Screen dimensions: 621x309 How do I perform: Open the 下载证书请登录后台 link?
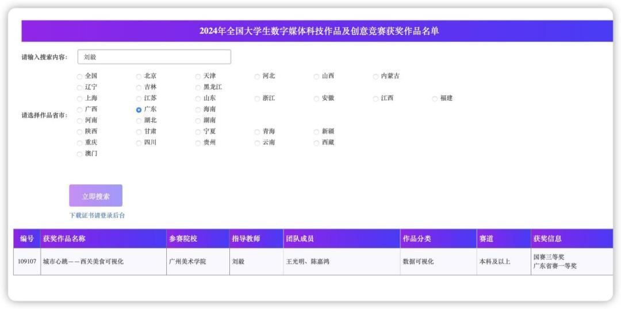tap(97, 215)
